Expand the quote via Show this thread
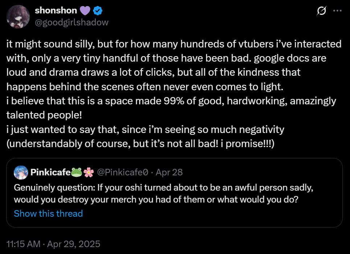 pyautogui.click(x=48, y=213)
